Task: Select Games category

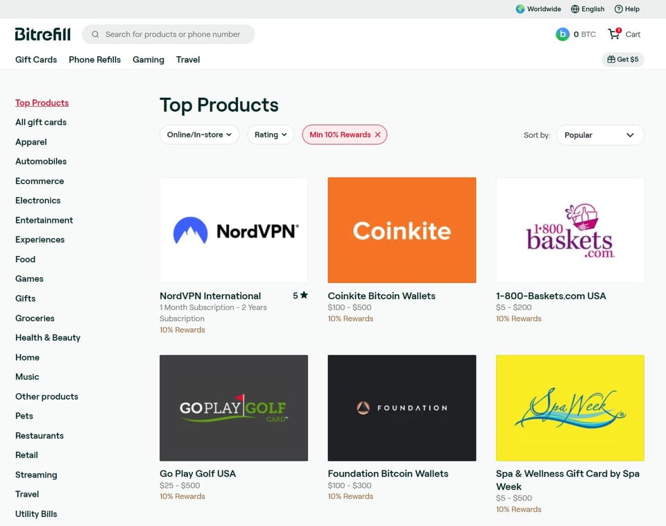Action: pyautogui.click(x=29, y=279)
